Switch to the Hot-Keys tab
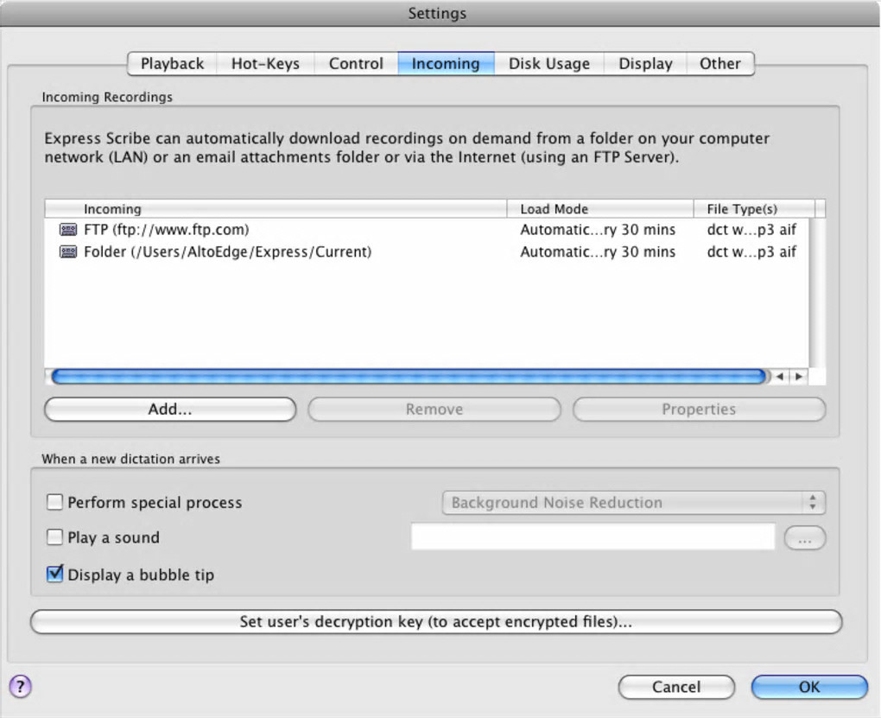This screenshot has height=718, width=881. click(265, 64)
